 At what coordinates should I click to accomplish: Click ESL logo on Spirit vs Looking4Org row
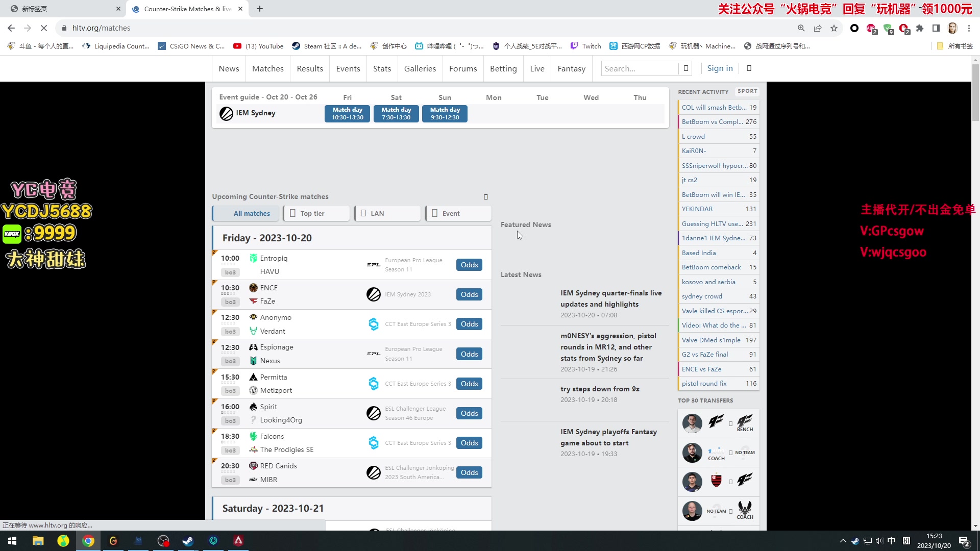click(x=374, y=413)
